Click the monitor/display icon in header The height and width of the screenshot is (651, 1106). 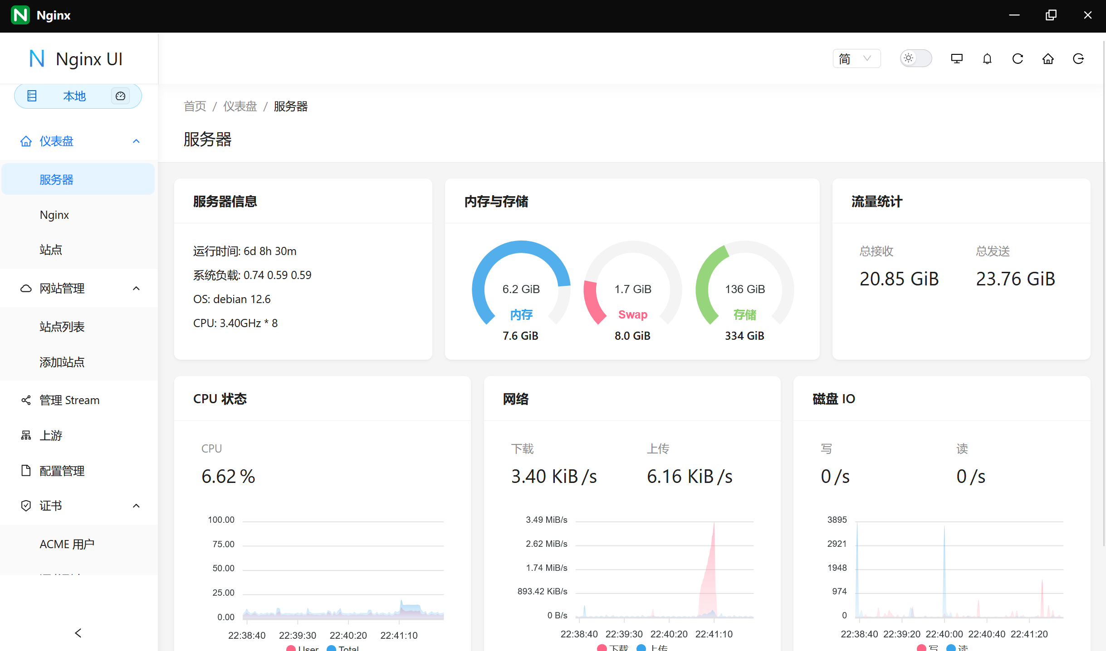(x=956, y=58)
